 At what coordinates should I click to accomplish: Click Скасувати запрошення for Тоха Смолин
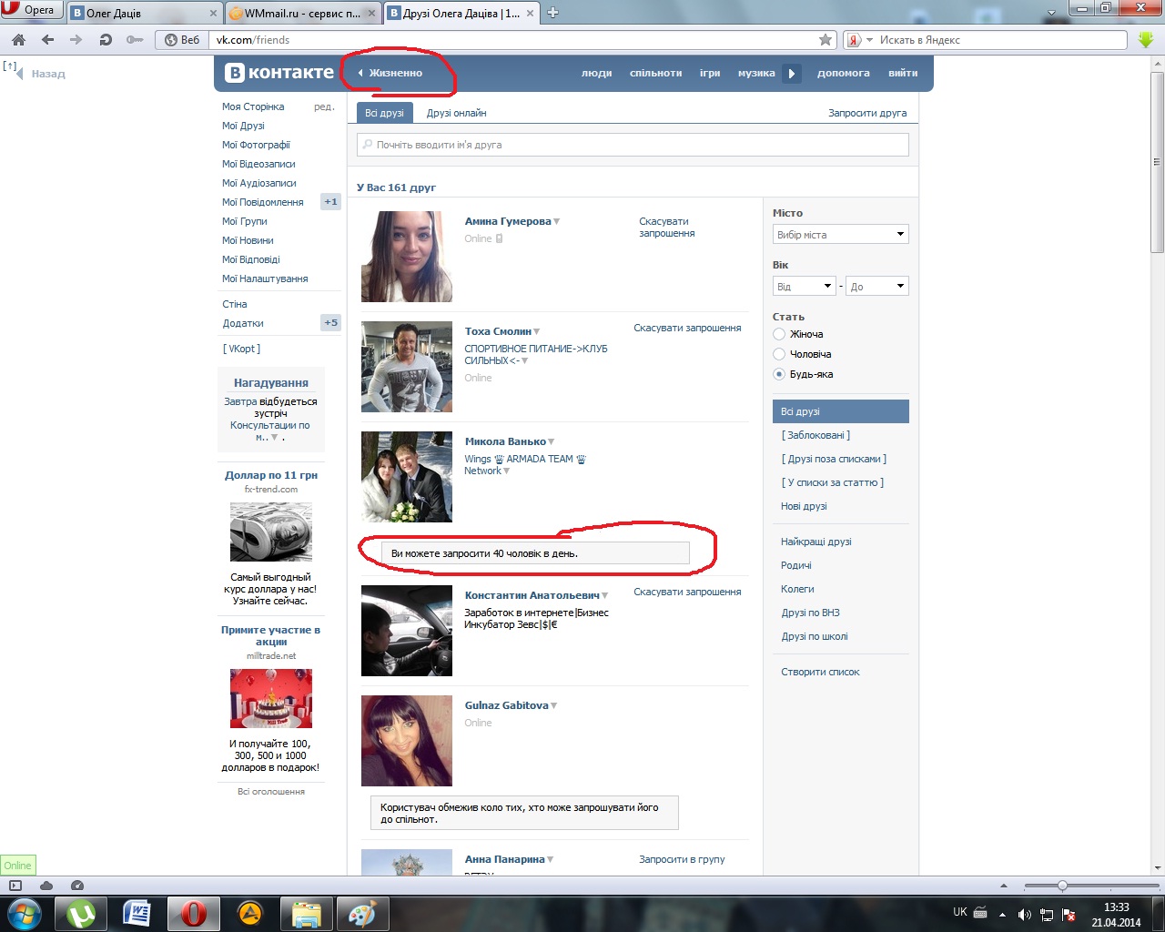coord(687,328)
